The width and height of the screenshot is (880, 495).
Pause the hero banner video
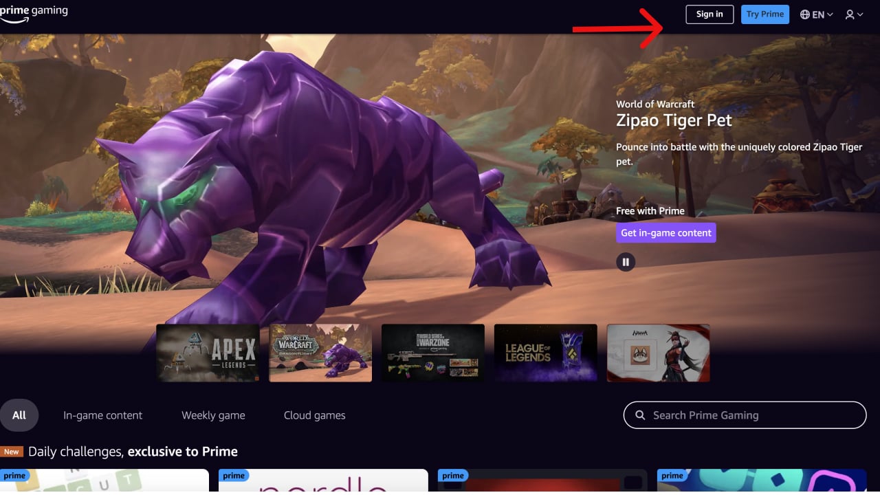point(626,261)
